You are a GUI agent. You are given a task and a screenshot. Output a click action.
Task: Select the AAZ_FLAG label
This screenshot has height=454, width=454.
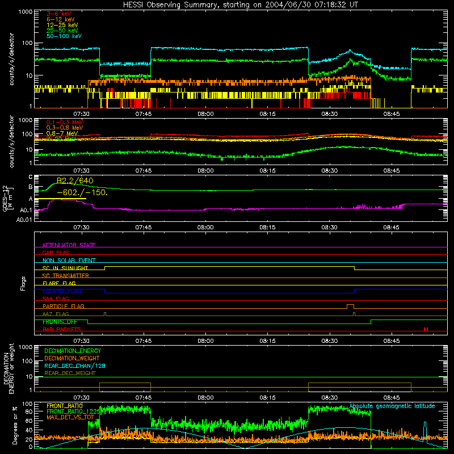tap(56, 314)
